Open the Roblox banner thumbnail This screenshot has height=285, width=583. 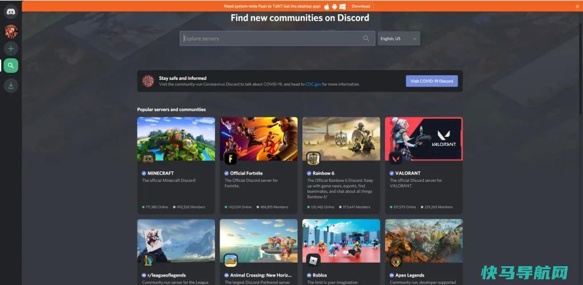click(x=341, y=241)
